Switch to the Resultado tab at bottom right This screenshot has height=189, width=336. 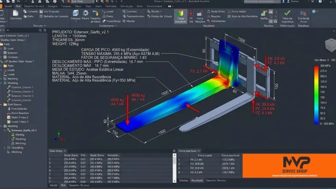pyautogui.click(x=197, y=180)
